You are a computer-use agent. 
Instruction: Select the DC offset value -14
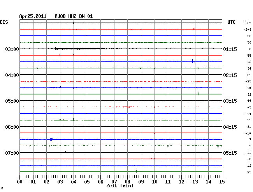[x=248, y=114]
